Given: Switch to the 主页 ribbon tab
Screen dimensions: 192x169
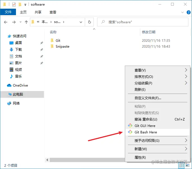Looking at the screenshot, I should click(x=23, y=12).
